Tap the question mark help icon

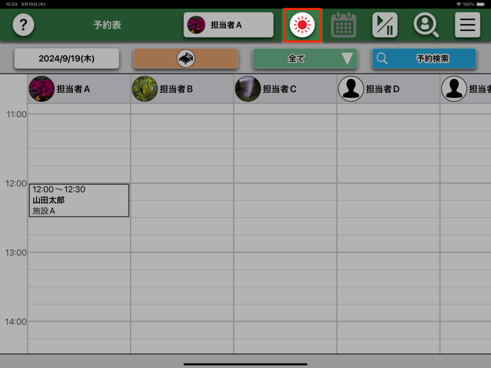pyautogui.click(x=23, y=25)
